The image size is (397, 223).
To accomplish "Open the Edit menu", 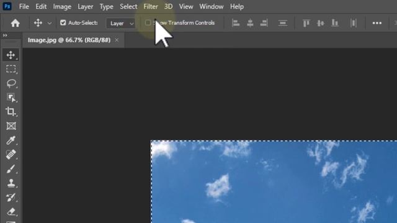I will (x=41, y=7).
